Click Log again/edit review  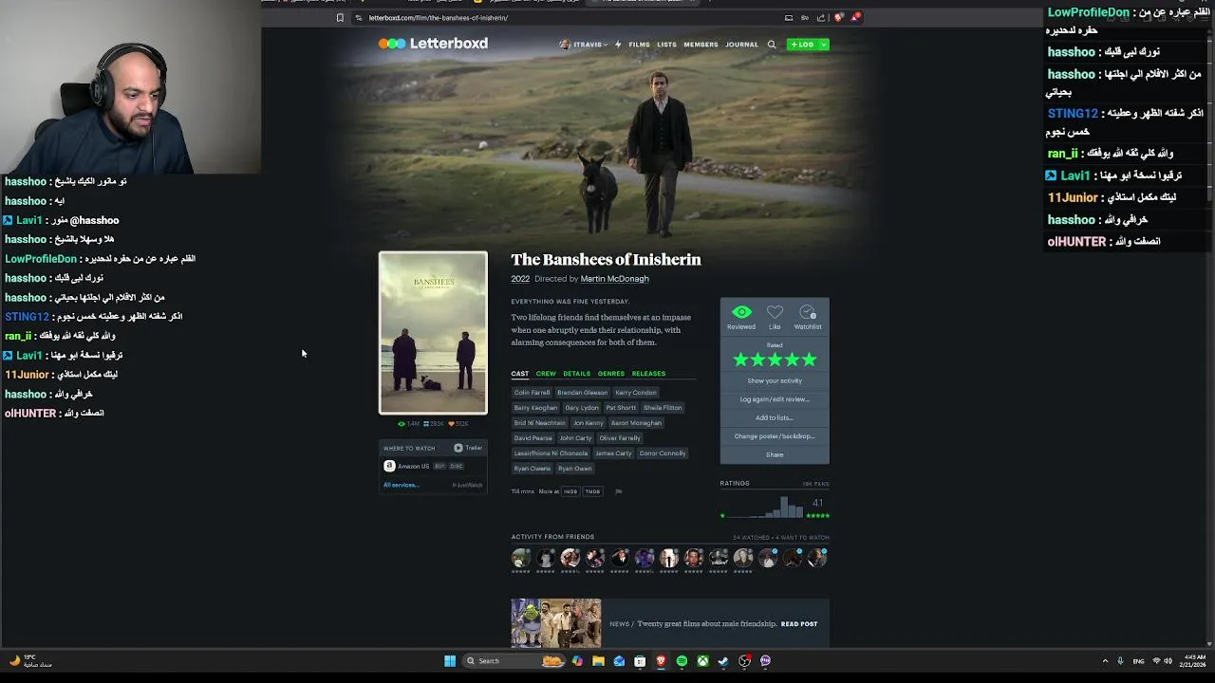[775, 399]
